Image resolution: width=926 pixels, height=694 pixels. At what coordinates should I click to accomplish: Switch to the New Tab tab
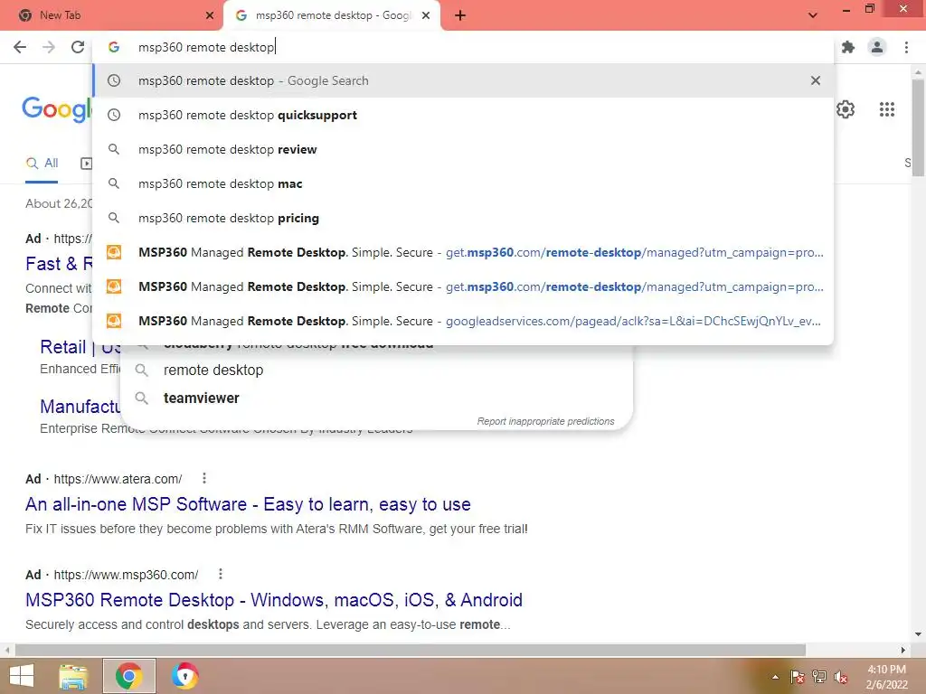112,15
